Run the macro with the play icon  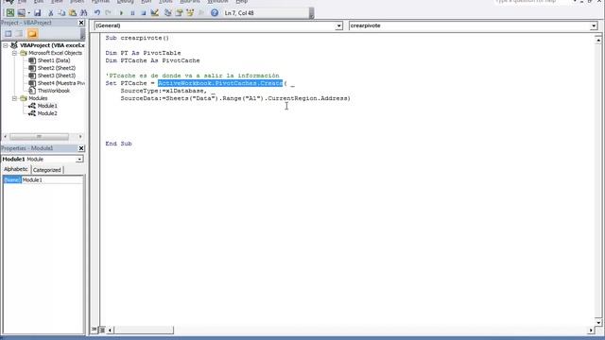(121, 12)
